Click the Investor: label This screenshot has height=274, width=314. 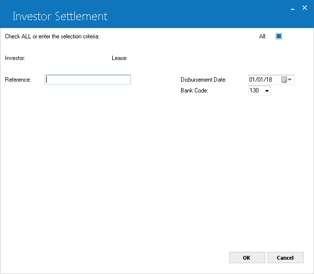15,58
